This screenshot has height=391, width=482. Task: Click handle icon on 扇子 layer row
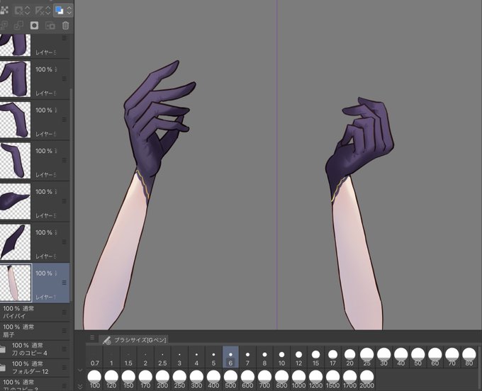click(65, 331)
